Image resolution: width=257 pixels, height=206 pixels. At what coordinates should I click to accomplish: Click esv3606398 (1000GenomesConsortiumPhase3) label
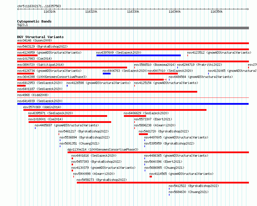(52, 77)
